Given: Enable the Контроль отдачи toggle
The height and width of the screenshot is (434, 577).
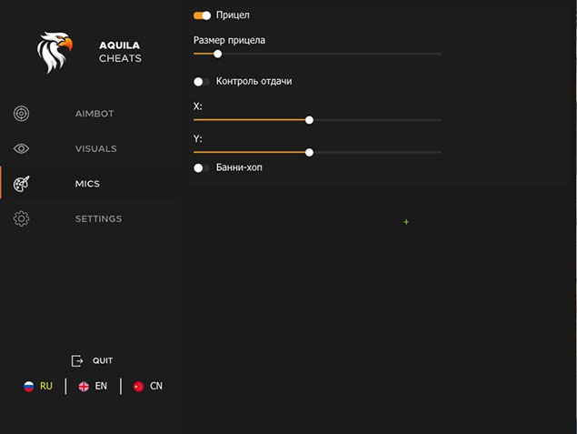Looking at the screenshot, I should point(202,82).
